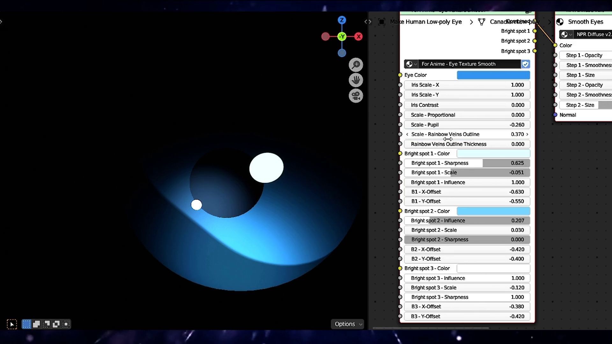Toggle the camera view icon

(x=356, y=96)
